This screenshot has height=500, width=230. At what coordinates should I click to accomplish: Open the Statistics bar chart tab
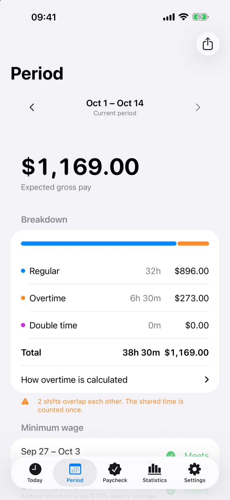point(155,469)
